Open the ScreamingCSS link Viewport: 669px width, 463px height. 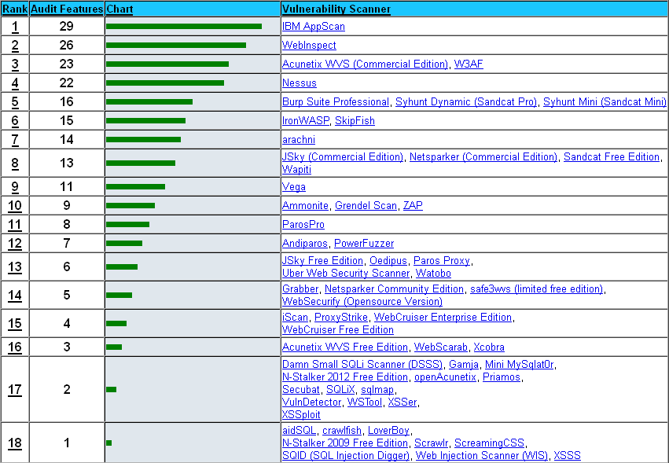489,443
